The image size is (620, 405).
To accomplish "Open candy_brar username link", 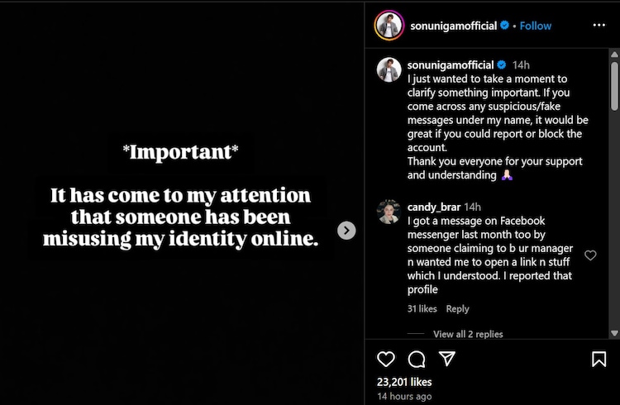I will 434,206.
